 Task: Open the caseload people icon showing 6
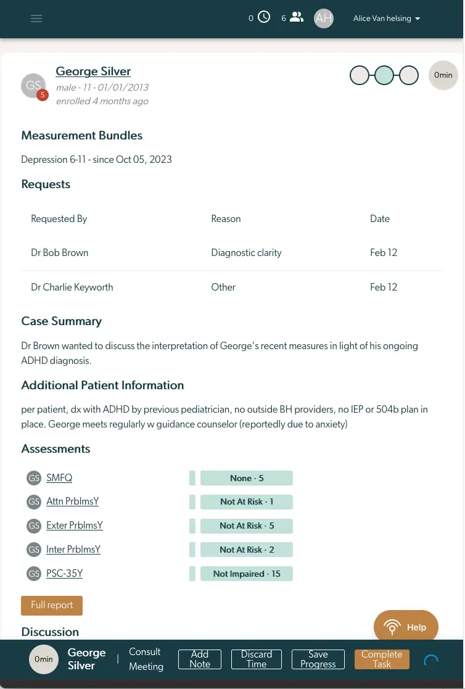[x=297, y=17]
